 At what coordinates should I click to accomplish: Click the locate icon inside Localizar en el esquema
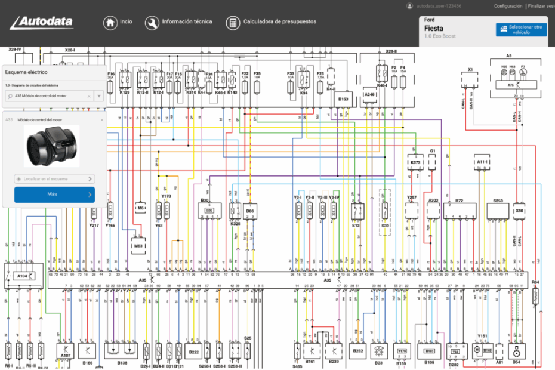point(18,178)
